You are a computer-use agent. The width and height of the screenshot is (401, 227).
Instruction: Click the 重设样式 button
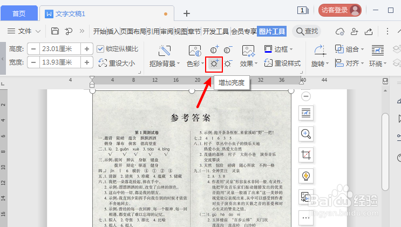282,63
